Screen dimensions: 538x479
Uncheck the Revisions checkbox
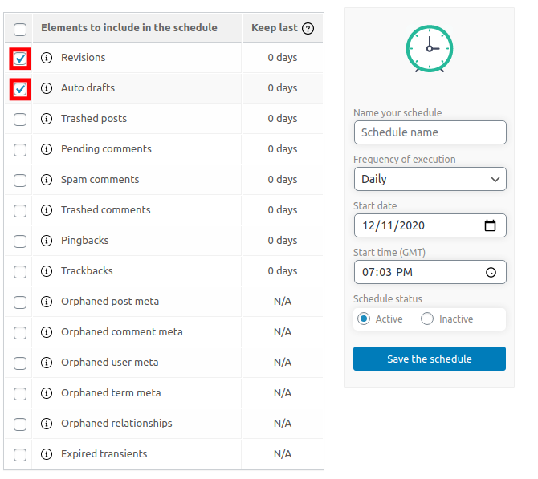pos(20,59)
